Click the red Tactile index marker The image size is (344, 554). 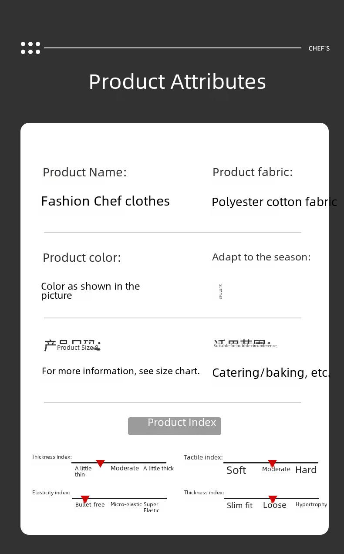[x=272, y=463]
